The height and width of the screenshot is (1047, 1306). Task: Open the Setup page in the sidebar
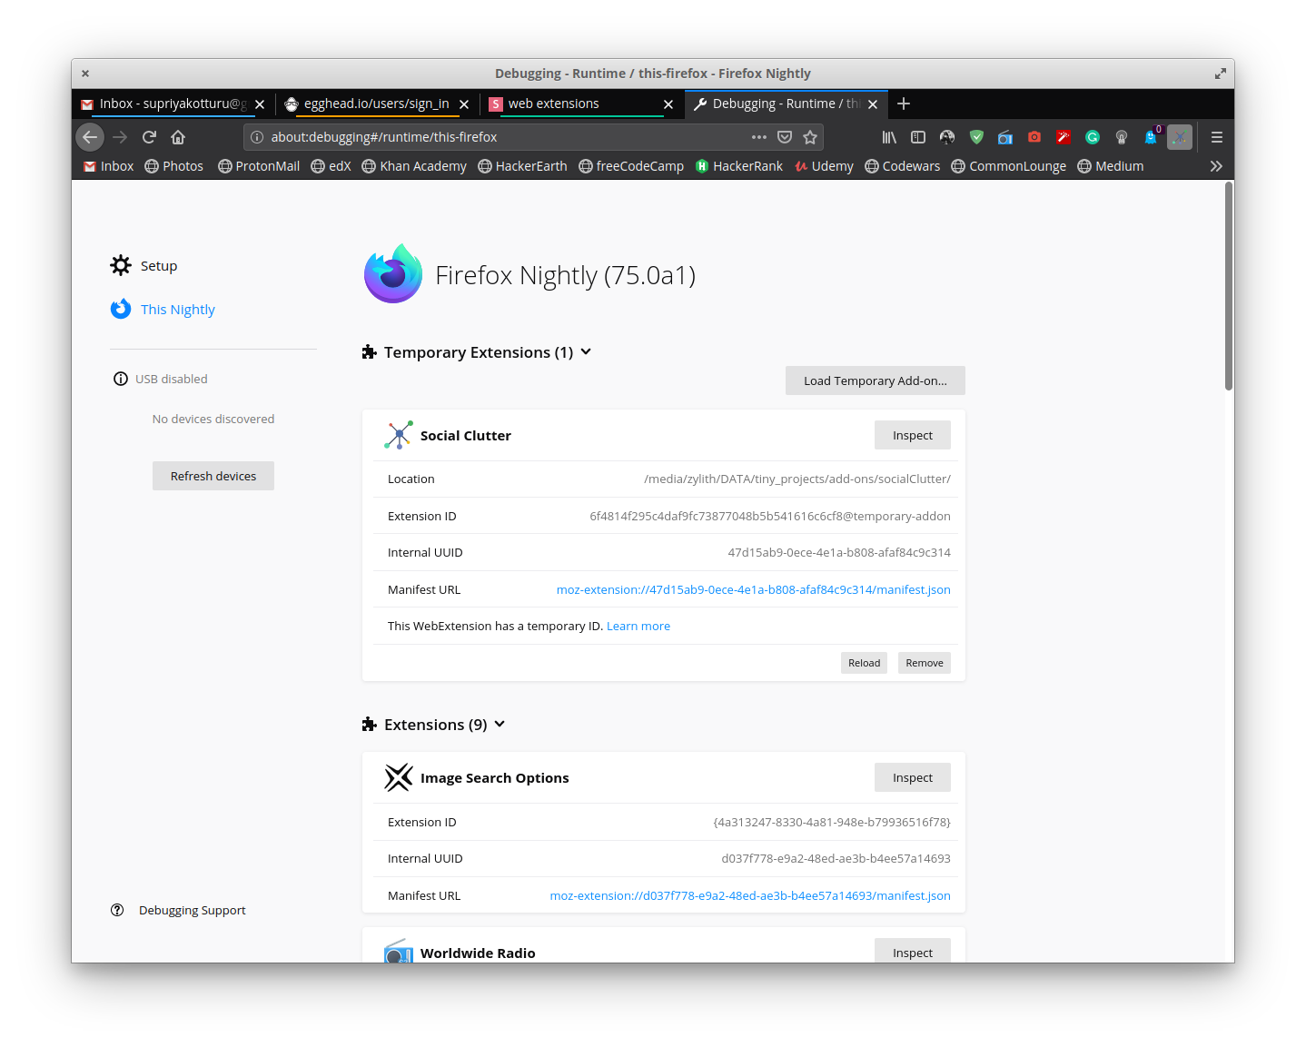[x=158, y=266]
